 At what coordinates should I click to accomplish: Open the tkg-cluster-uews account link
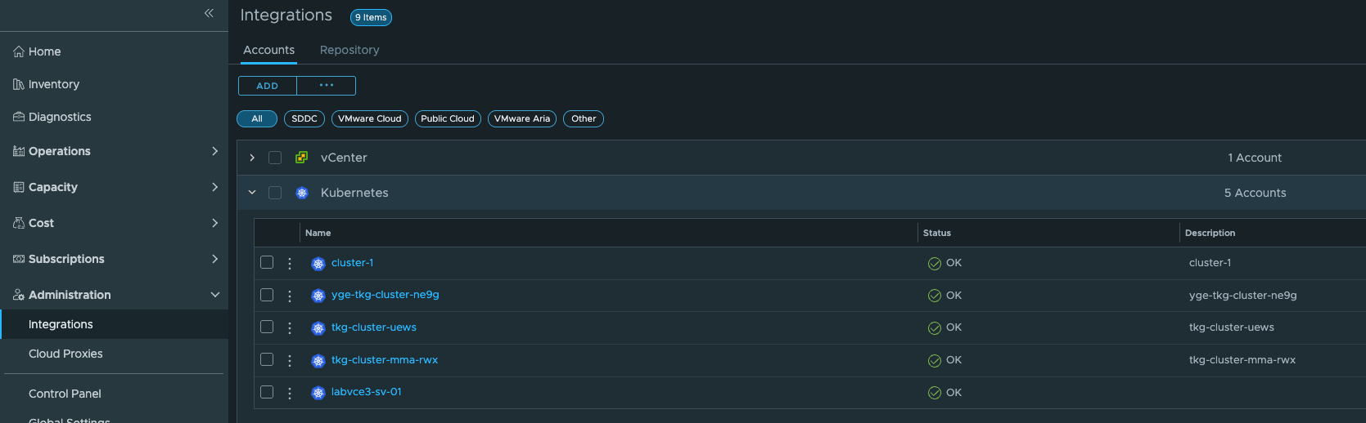click(374, 327)
